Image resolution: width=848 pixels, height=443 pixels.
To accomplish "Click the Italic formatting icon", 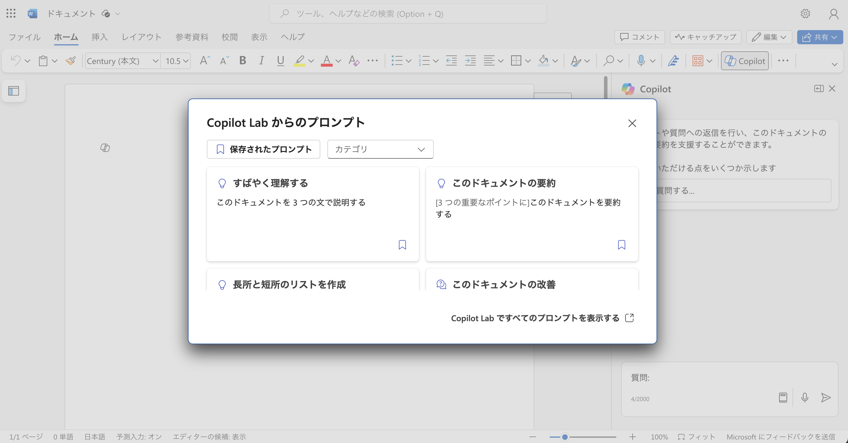I will (x=261, y=61).
